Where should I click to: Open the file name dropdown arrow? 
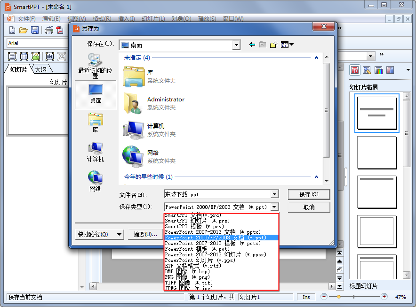coord(275,194)
